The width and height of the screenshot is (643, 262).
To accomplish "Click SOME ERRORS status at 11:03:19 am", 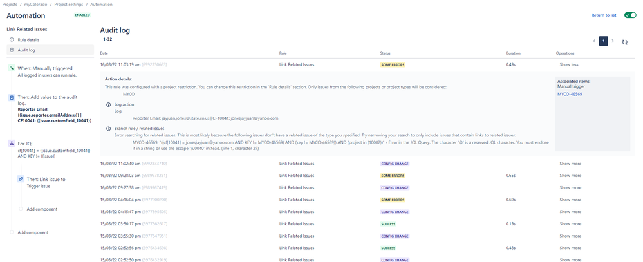I will pyautogui.click(x=393, y=65).
